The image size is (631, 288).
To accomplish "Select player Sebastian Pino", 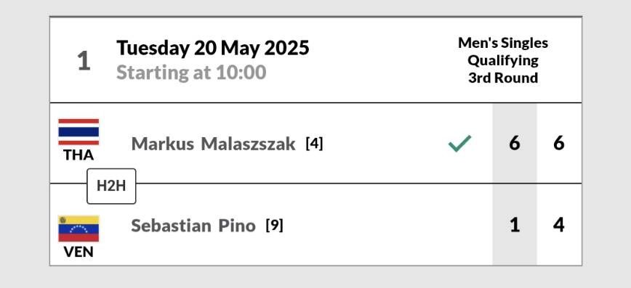I will [x=193, y=226].
